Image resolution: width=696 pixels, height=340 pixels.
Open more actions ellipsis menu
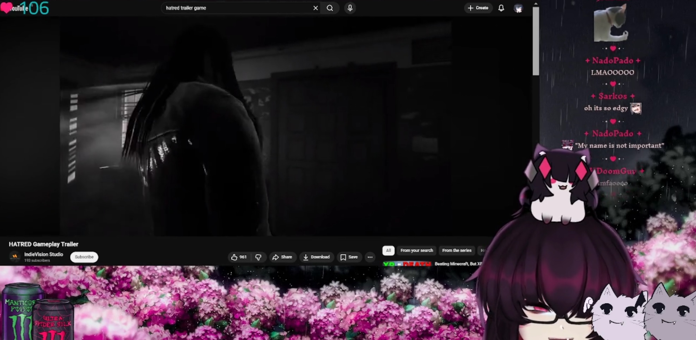[370, 257]
